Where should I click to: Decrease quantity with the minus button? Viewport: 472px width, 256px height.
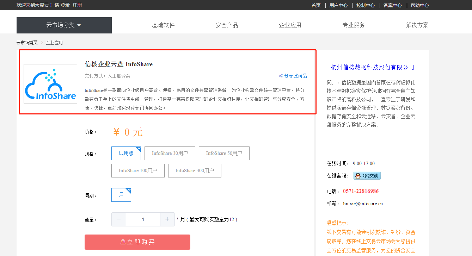(119, 219)
